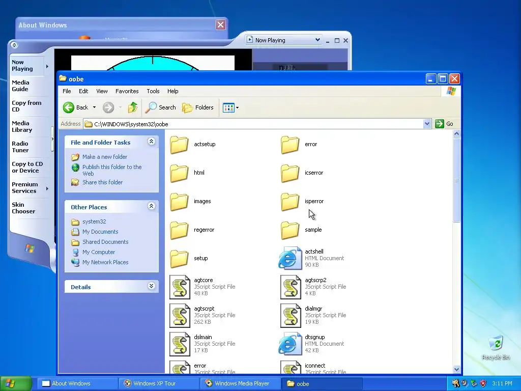
Task: Open Shared Documents in Other Places
Action: [x=105, y=242]
